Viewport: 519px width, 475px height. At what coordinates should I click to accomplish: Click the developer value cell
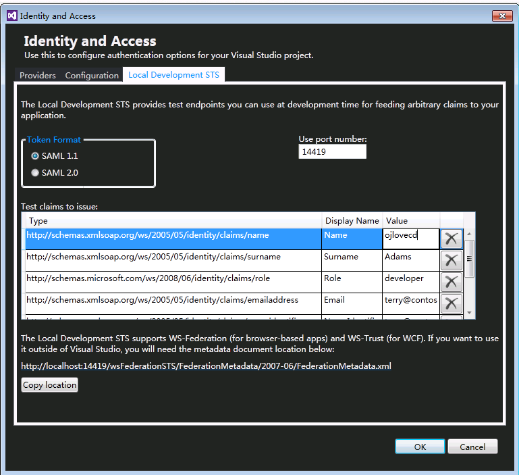[x=411, y=282]
